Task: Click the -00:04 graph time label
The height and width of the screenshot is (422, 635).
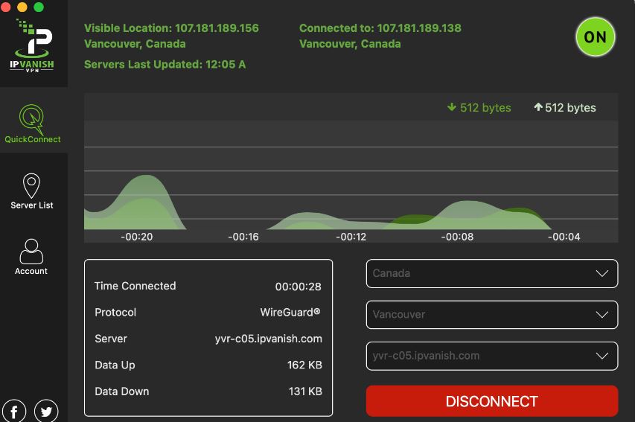Action: pyautogui.click(x=564, y=237)
